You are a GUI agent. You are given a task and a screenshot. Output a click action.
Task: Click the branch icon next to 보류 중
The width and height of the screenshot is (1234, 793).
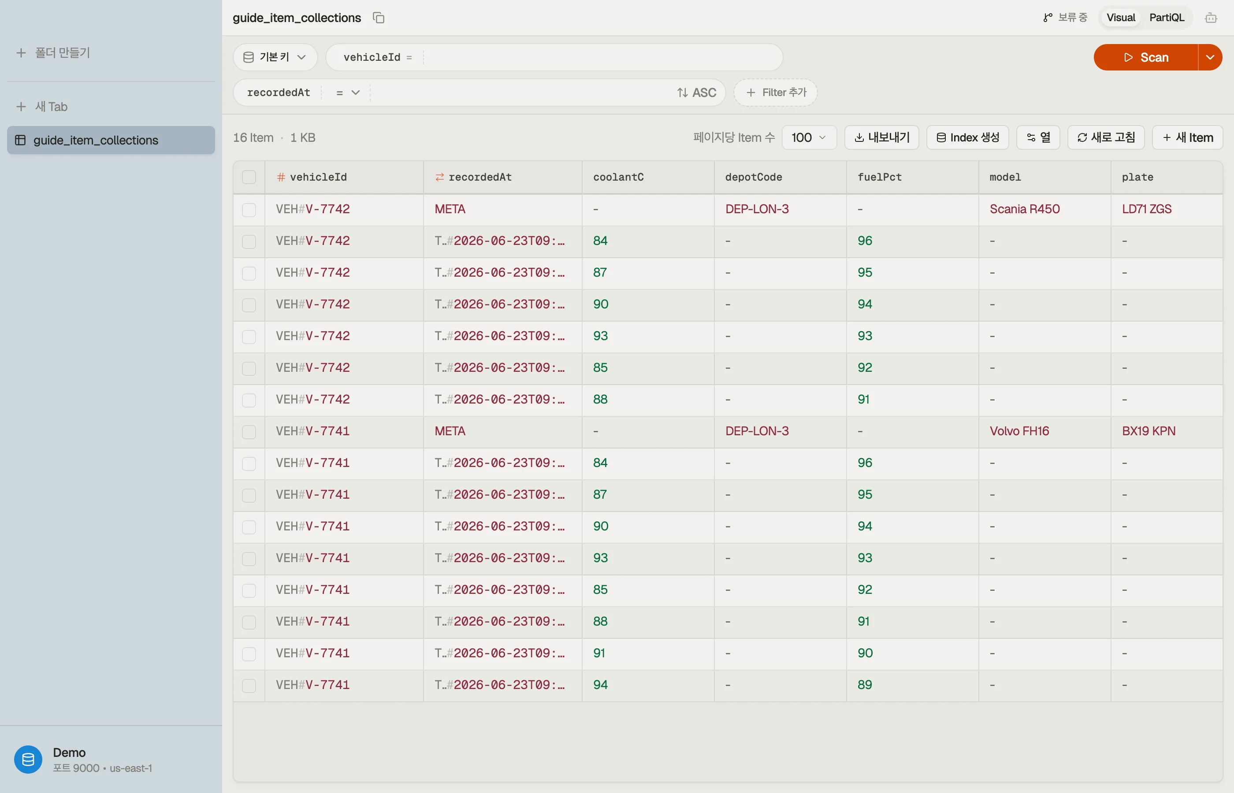[x=1048, y=18]
